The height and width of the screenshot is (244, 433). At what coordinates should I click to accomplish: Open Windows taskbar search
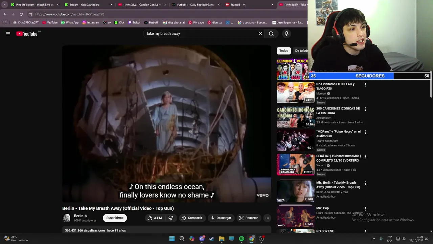(182, 239)
